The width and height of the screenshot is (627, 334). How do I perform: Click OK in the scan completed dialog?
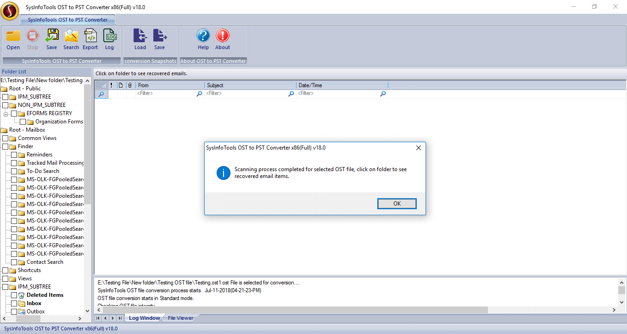[397, 204]
